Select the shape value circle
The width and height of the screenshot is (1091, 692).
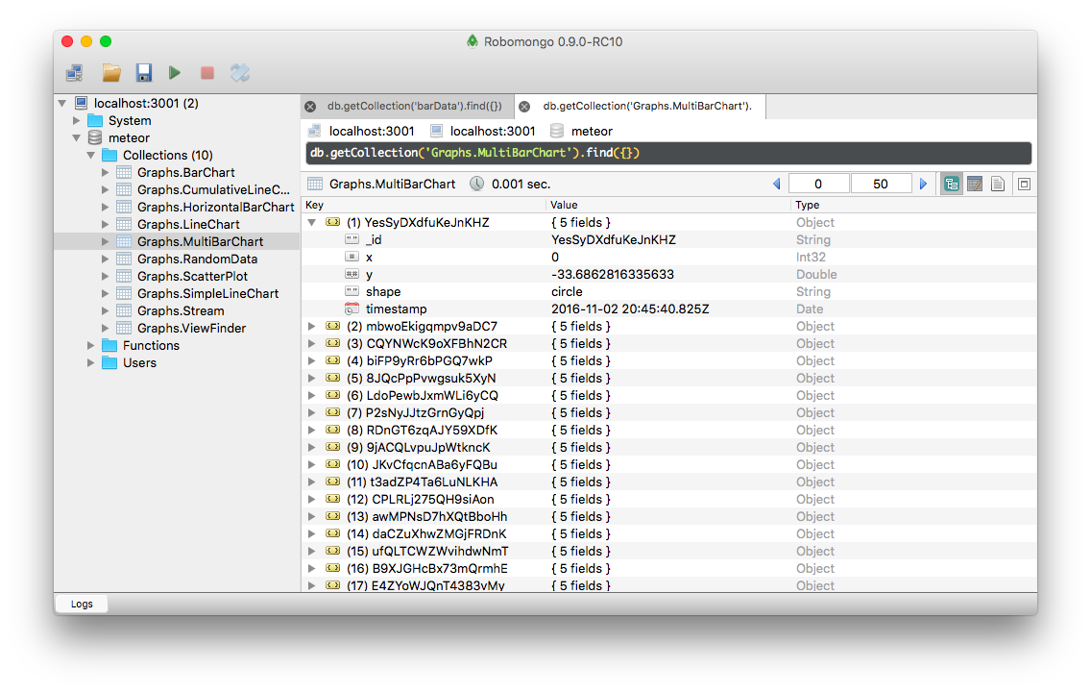coord(567,292)
